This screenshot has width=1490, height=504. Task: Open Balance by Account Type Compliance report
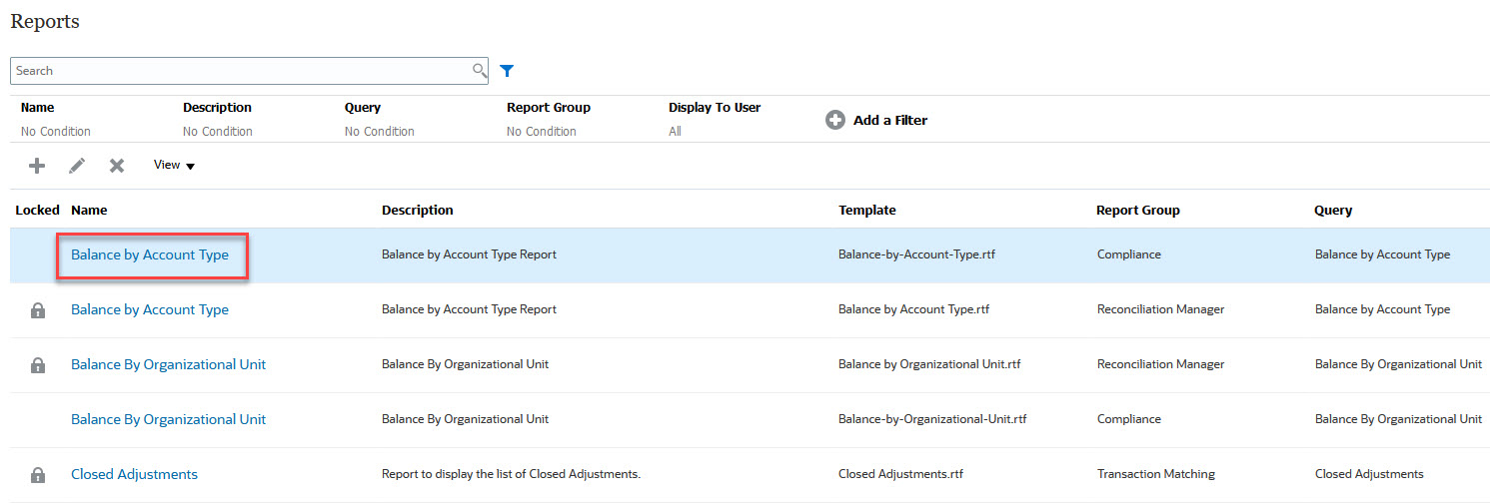coord(150,254)
